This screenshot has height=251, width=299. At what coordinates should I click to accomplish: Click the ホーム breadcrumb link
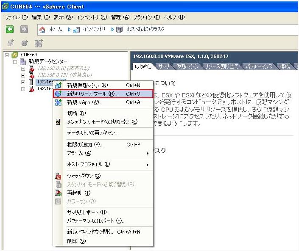click(x=56, y=29)
